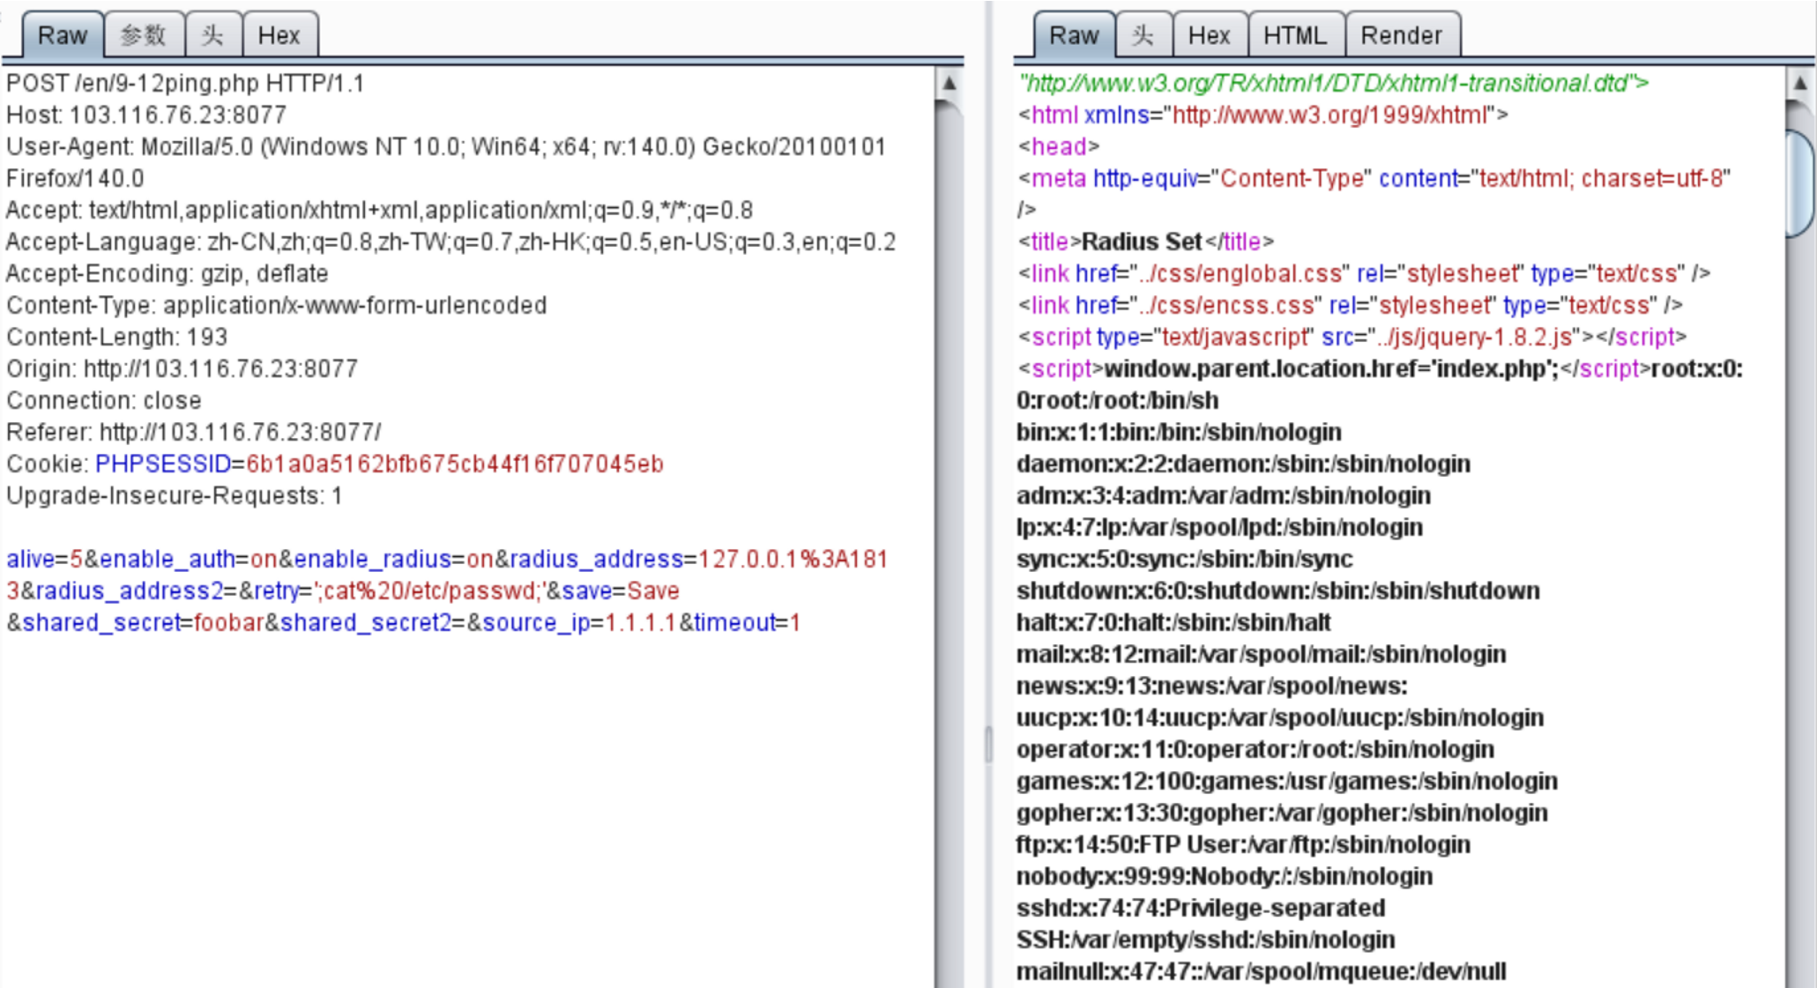Viewport: 1817px width, 988px height.
Task: Click the request pane scroll-up arrow
Action: point(949,84)
